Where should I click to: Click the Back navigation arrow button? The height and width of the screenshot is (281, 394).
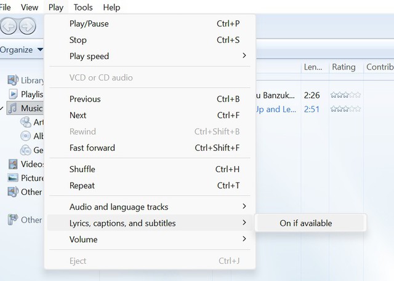8,26
